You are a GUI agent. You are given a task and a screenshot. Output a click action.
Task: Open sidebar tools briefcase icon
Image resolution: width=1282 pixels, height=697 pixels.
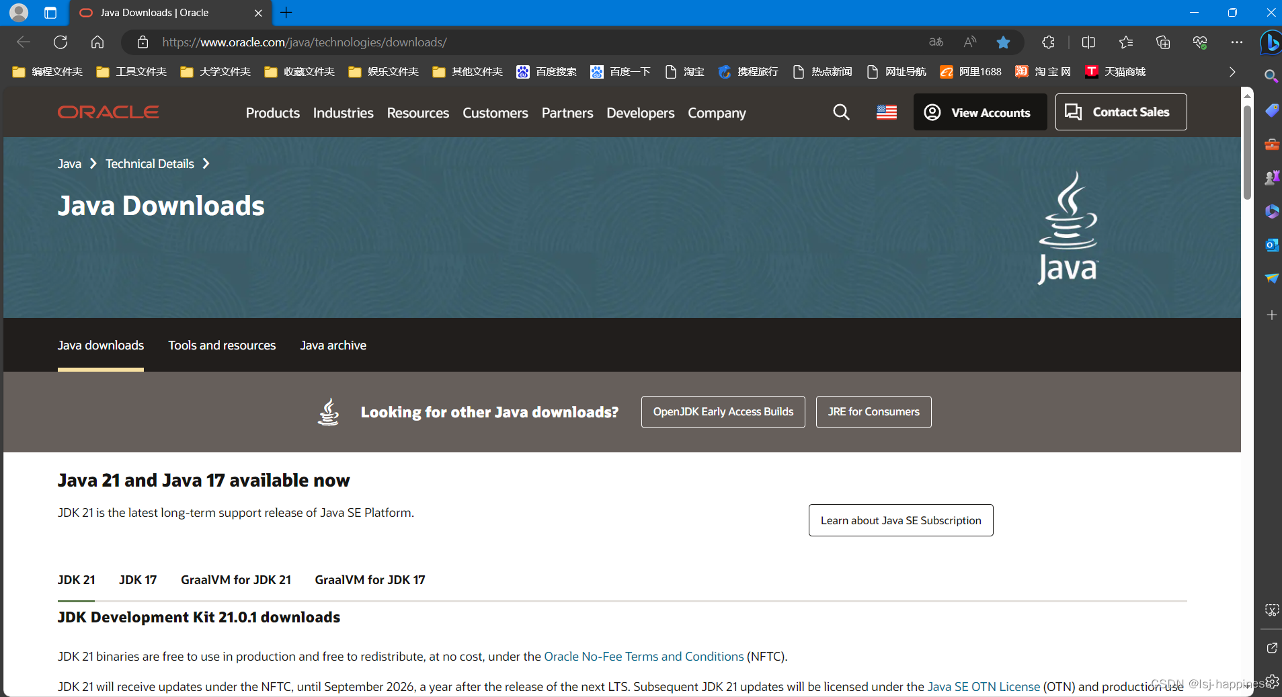tap(1271, 144)
